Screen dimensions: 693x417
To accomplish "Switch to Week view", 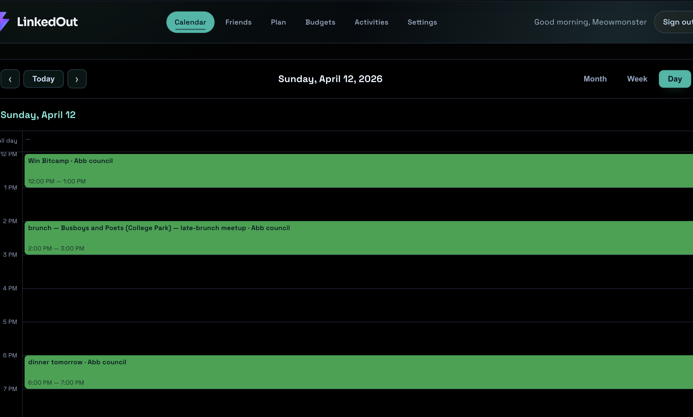I will (x=637, y=79).
